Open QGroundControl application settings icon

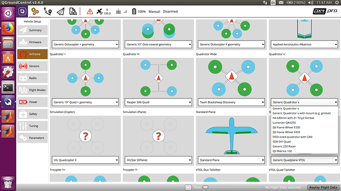click(x=22, y=11)
